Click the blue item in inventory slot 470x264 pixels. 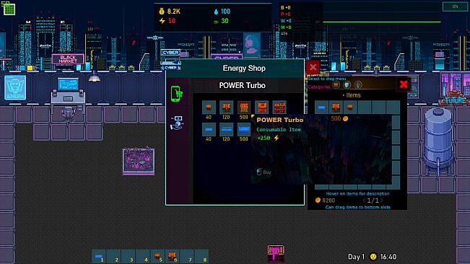(321, 107)
